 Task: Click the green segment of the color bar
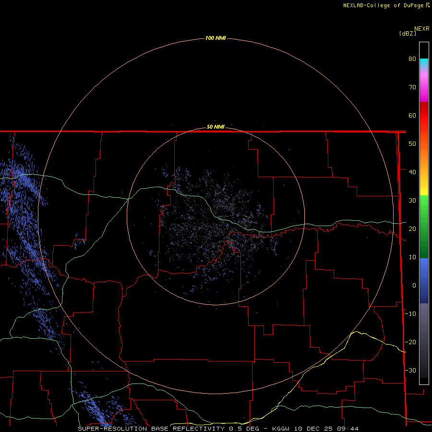click(x=424, y=228)
